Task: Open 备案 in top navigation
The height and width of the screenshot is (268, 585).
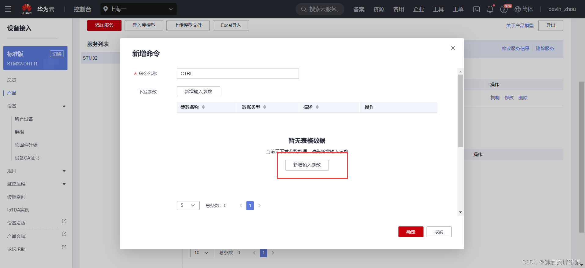Action: coord(359,9)
